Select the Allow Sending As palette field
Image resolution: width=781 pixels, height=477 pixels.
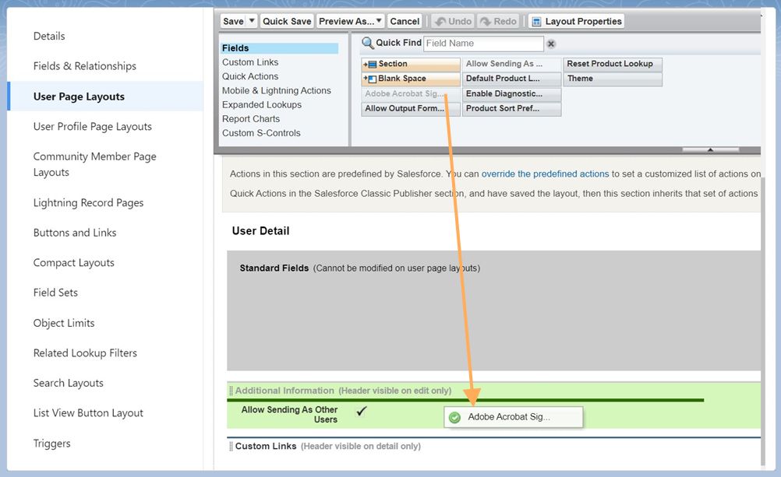511,64
